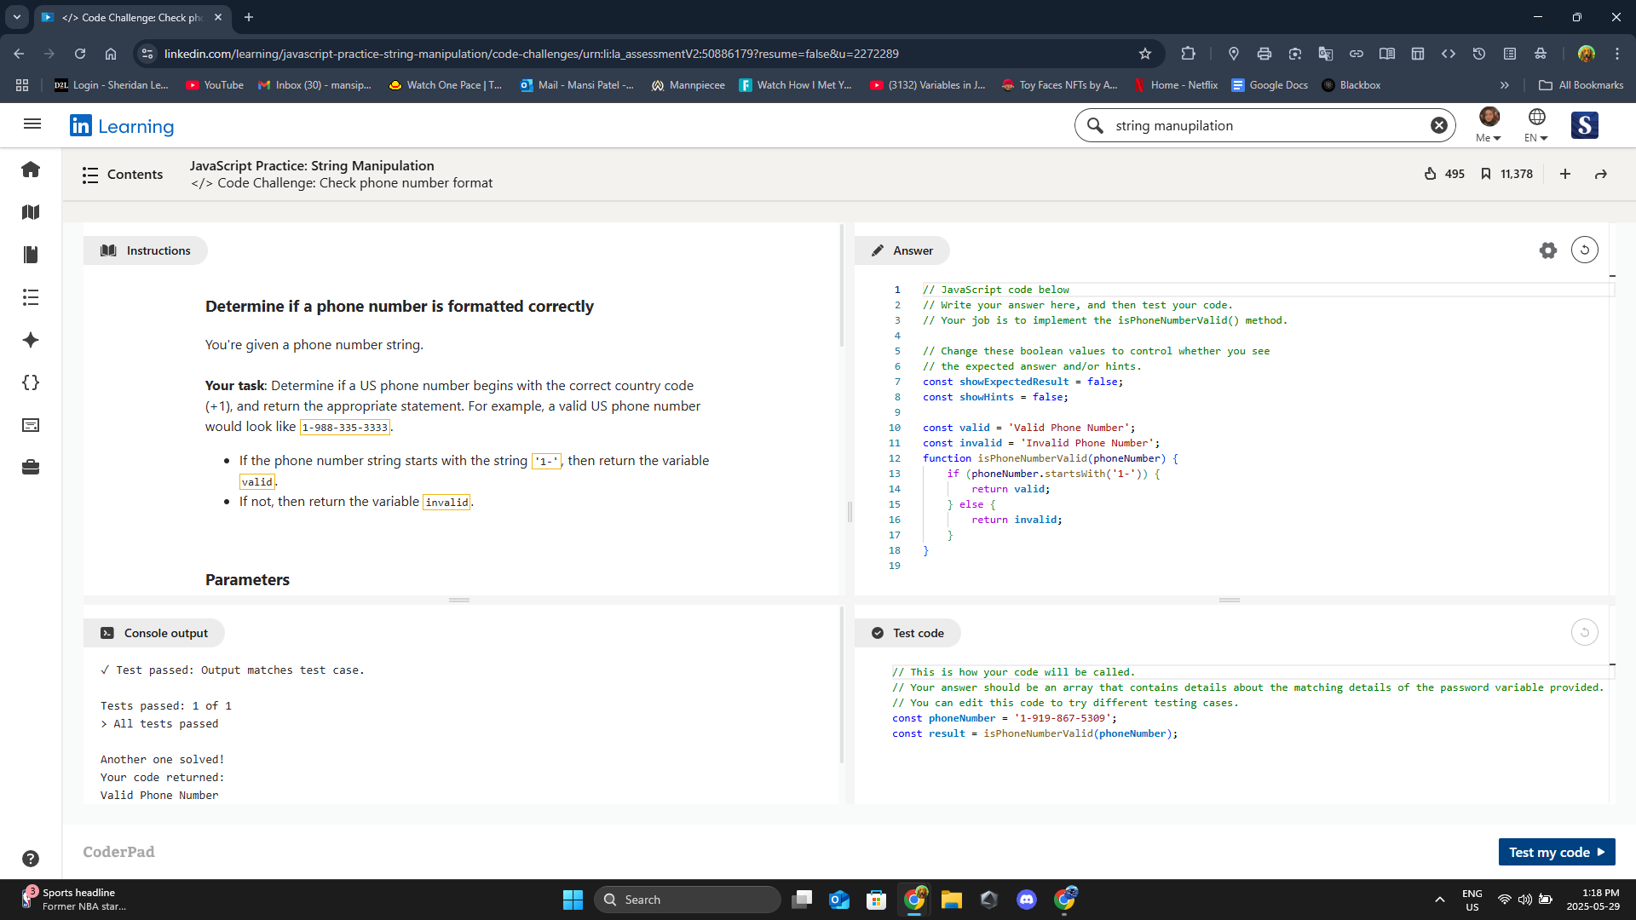This screenshot has height=920, width=1636.
Task: Click the Test my code button
Action: (1556, 852)
